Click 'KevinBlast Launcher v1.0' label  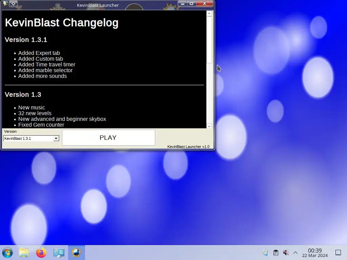pyautogui.click(x=188, y=147)
